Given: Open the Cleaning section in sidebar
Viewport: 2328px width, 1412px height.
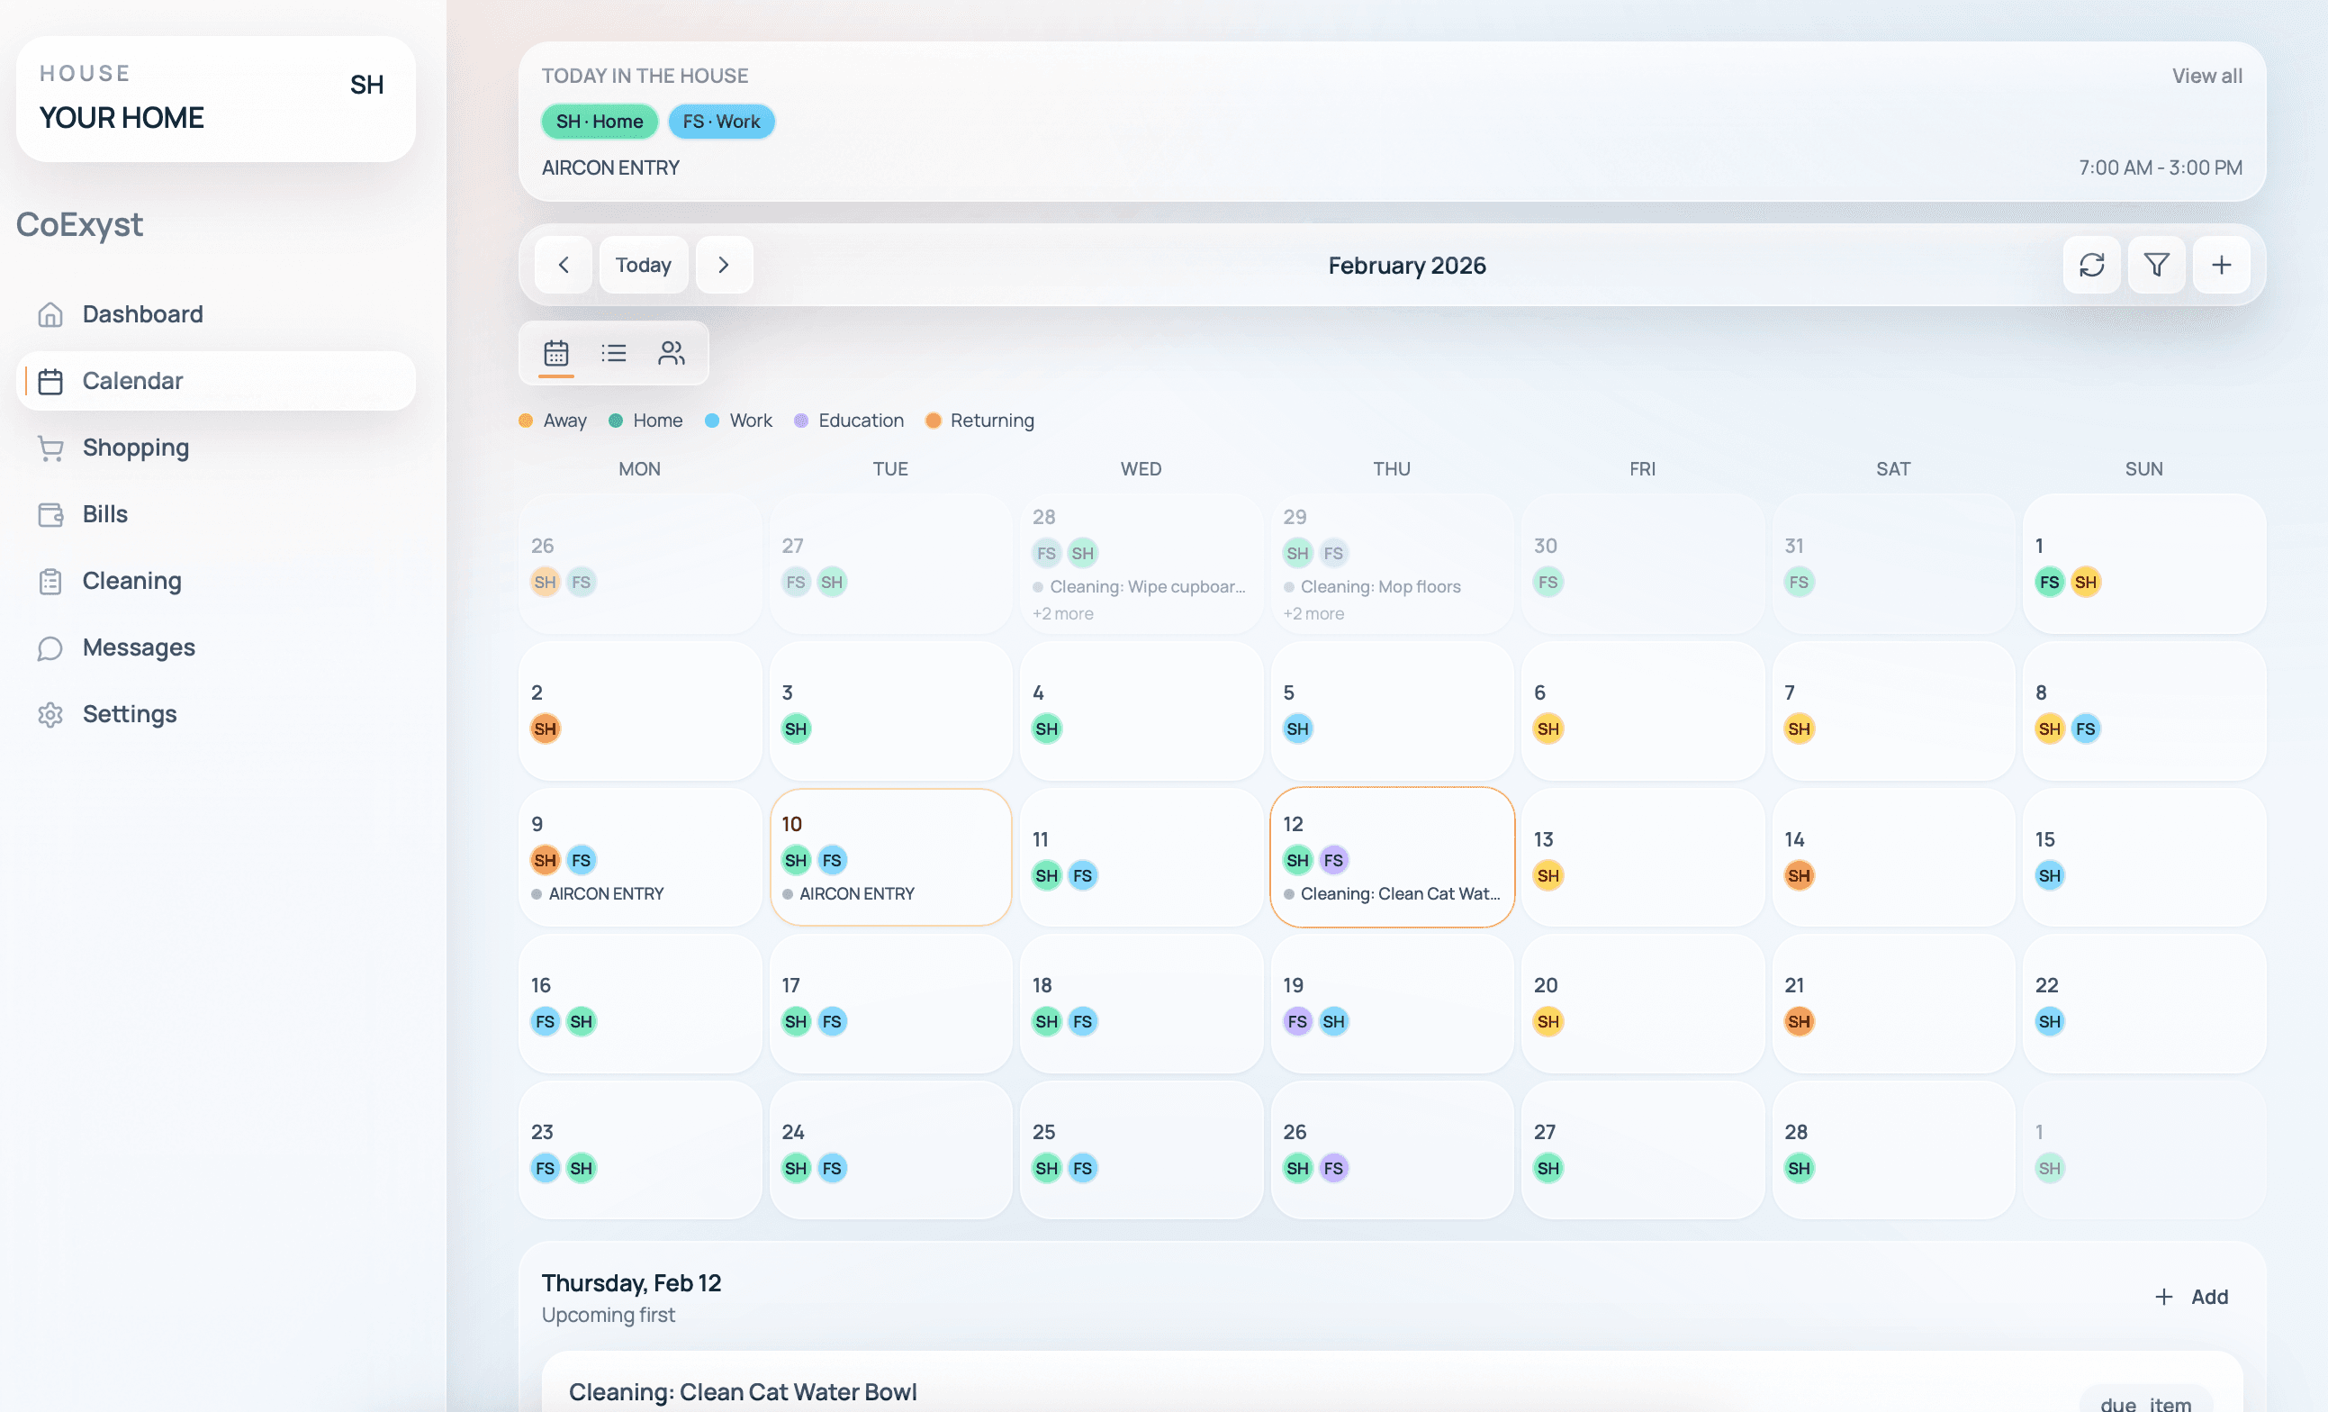Looking at the screenshot, I should pyautogui.click(x=131, y=580).
